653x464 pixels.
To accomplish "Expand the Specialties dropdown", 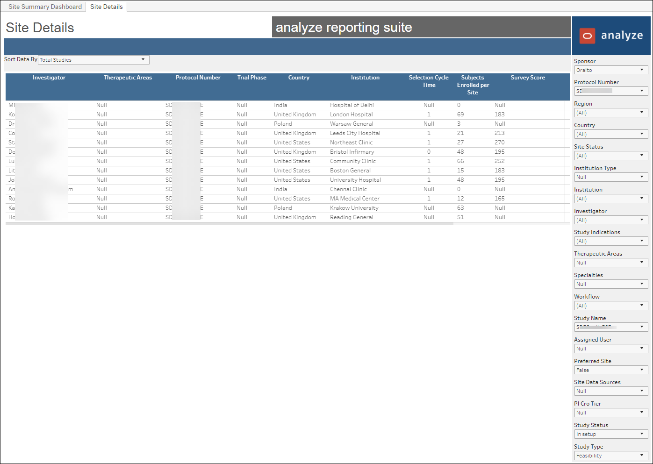I will pyautogui.click(x=611, y=284).
